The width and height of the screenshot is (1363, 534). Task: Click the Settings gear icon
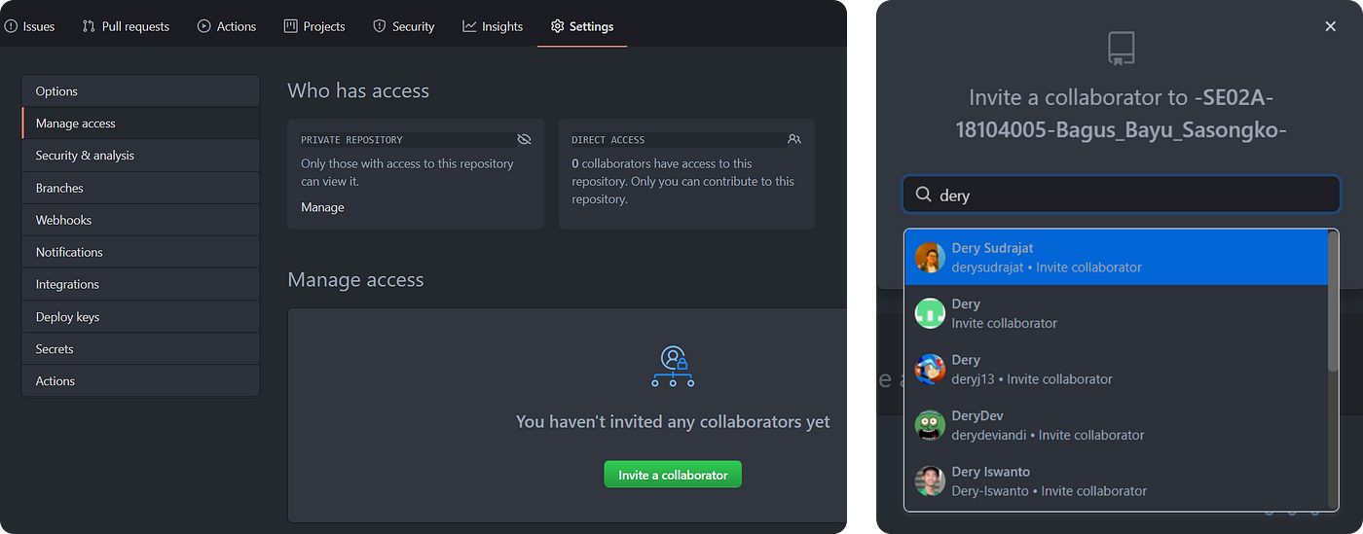click(557, 26)
